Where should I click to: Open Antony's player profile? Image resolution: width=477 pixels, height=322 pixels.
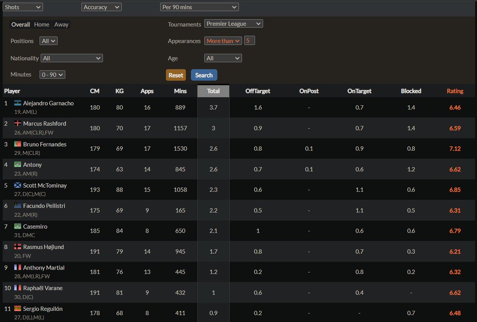point(32,165)
